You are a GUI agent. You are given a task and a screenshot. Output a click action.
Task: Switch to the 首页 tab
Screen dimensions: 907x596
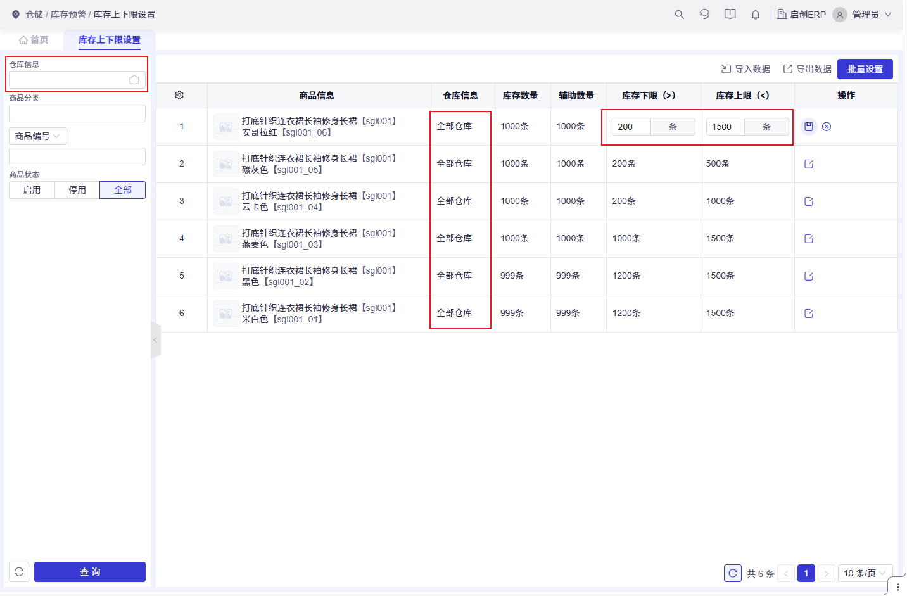[x=34, y=39]
